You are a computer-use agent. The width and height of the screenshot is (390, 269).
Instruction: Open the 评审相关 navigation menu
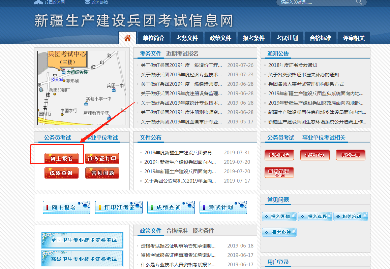[x=354, y=38]
